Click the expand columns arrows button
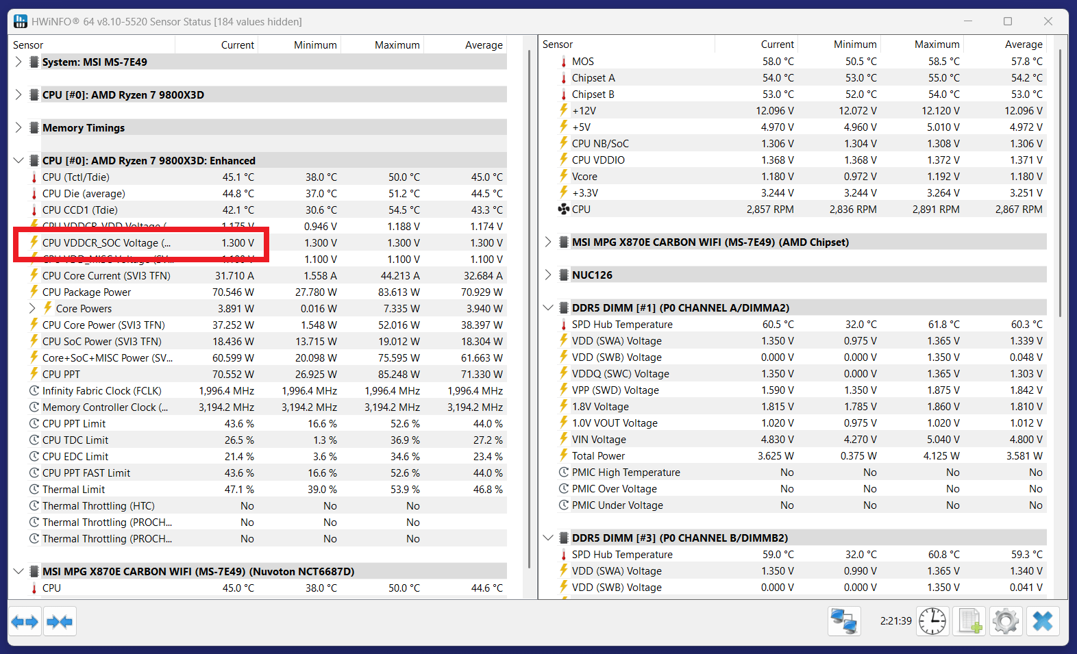The width and height of the screenshot is (1077, 654). [25, 622]
